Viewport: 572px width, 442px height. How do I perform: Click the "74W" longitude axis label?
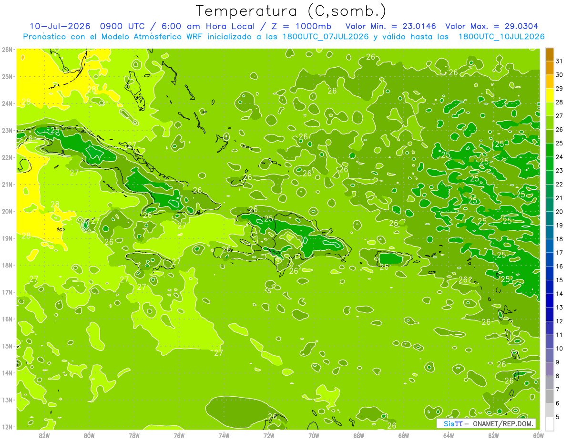(224, 435)
